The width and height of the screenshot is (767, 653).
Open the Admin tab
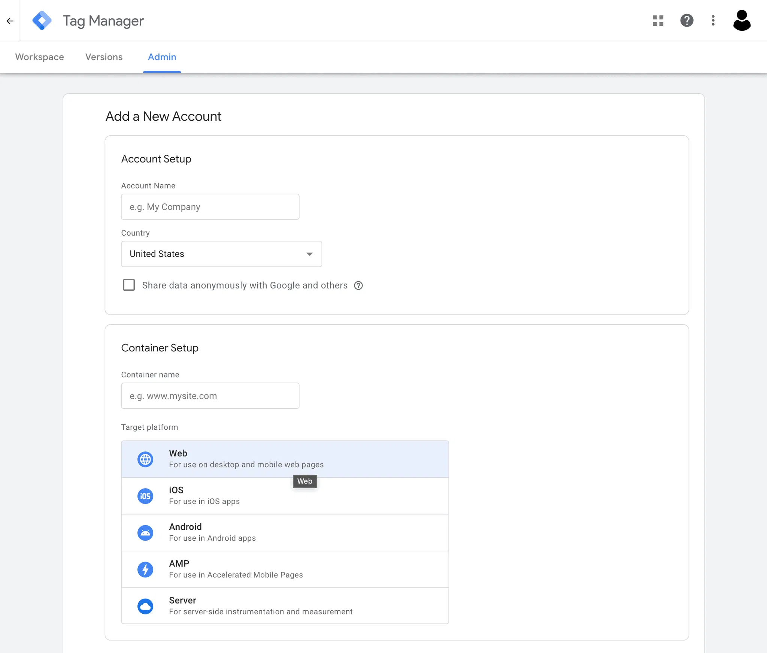tap(162, 57)
